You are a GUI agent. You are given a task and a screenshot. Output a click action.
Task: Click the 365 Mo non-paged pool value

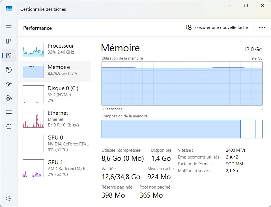[151, 195]
